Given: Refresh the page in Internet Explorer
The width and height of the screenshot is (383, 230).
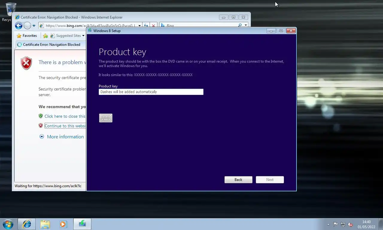Looking at the screenshot, I should click(146, 26).
